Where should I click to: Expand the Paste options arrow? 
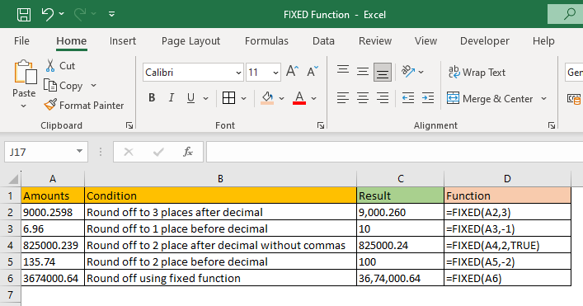coord(23,106)
